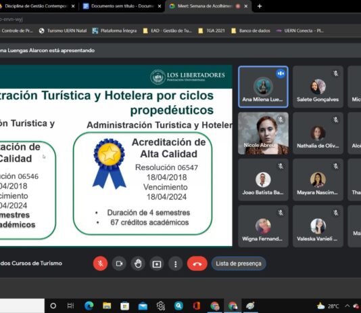
Task: Click the Lista de presença button
Action: 239,264
